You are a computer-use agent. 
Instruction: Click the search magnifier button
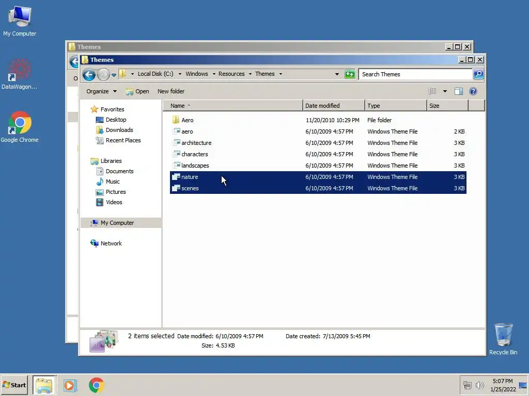(478, 74)
